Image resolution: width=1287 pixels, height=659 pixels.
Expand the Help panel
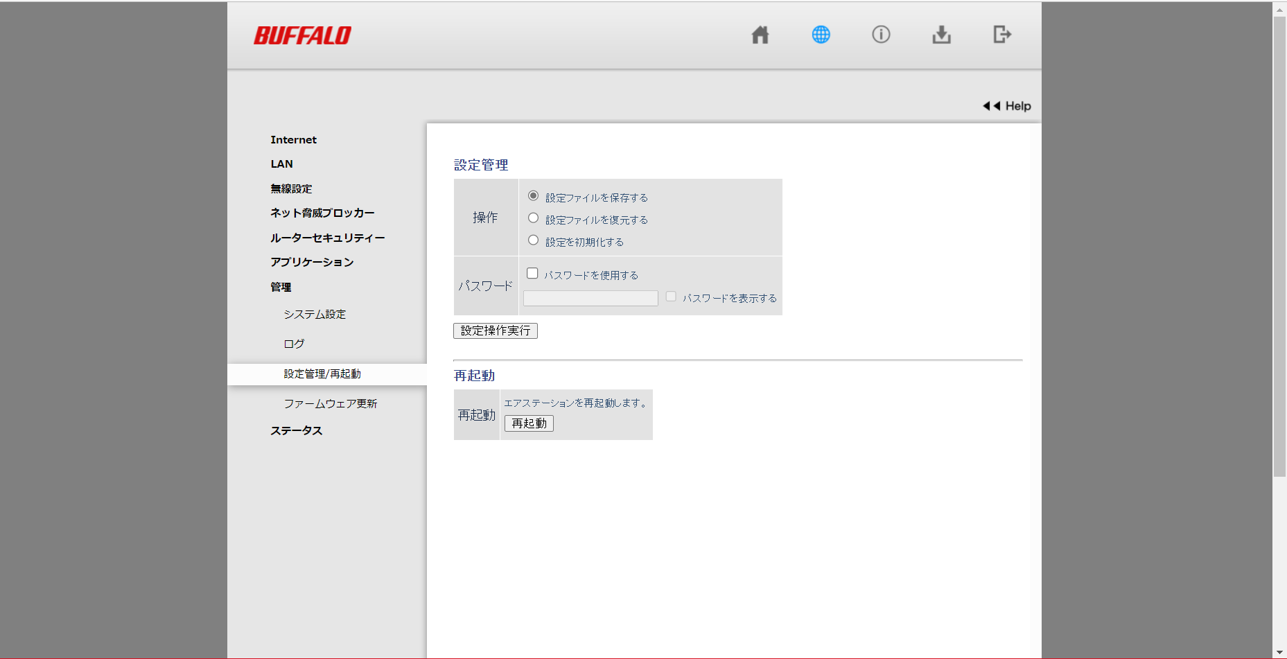click(x=1007, y=106)
